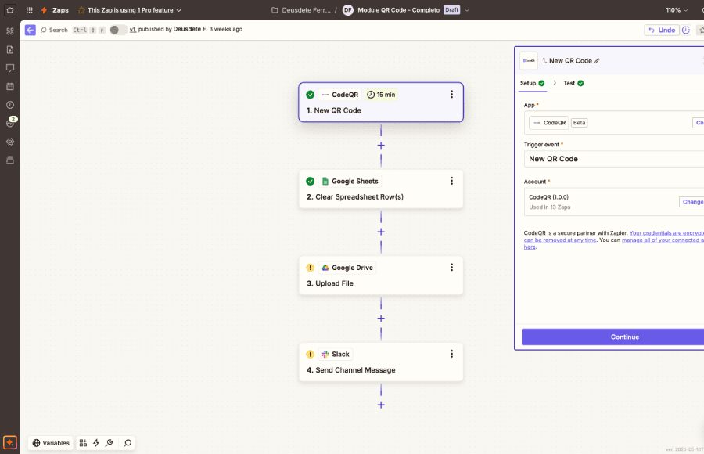Viewport: 704px width, 454px height.
Task: Open the app launcher grid icon
Action: 30,11
